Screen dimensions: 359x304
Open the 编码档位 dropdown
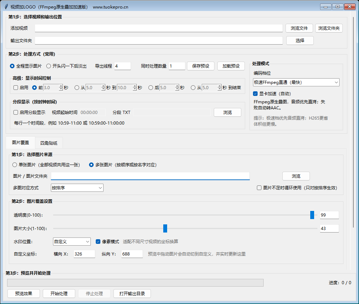(x=296, y=82)
